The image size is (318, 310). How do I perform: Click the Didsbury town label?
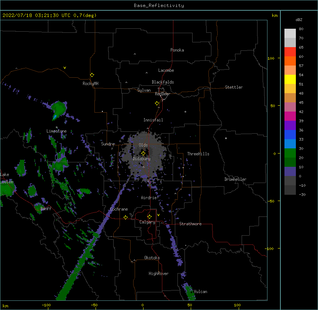tap(141, 159)
